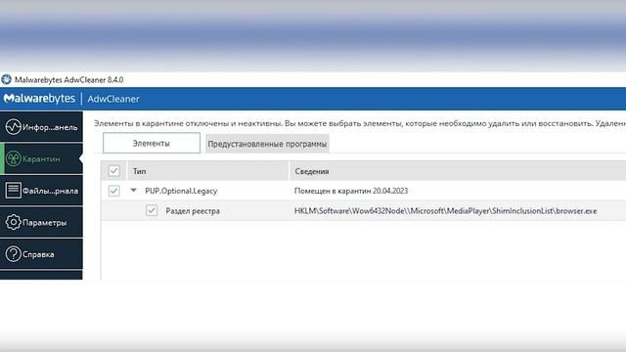Switch to the Предустановленные программы tab
626x352 pixels.
point(267,144)
